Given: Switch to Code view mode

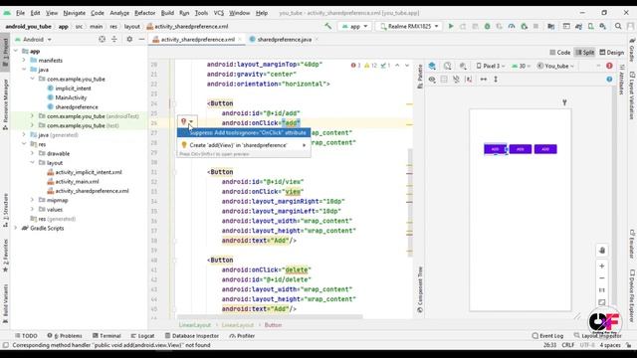Looking at the screenshot, I should pyautogui.click(x=559, y=53).
